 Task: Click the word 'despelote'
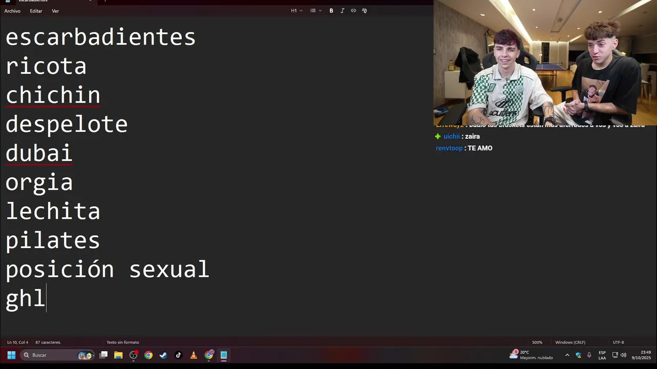pyautogui.click(x=67, y=125)
